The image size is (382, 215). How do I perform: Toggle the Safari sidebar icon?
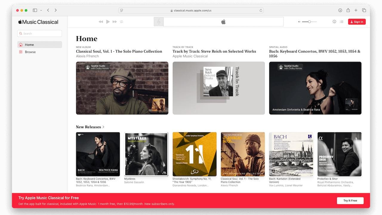35,10
